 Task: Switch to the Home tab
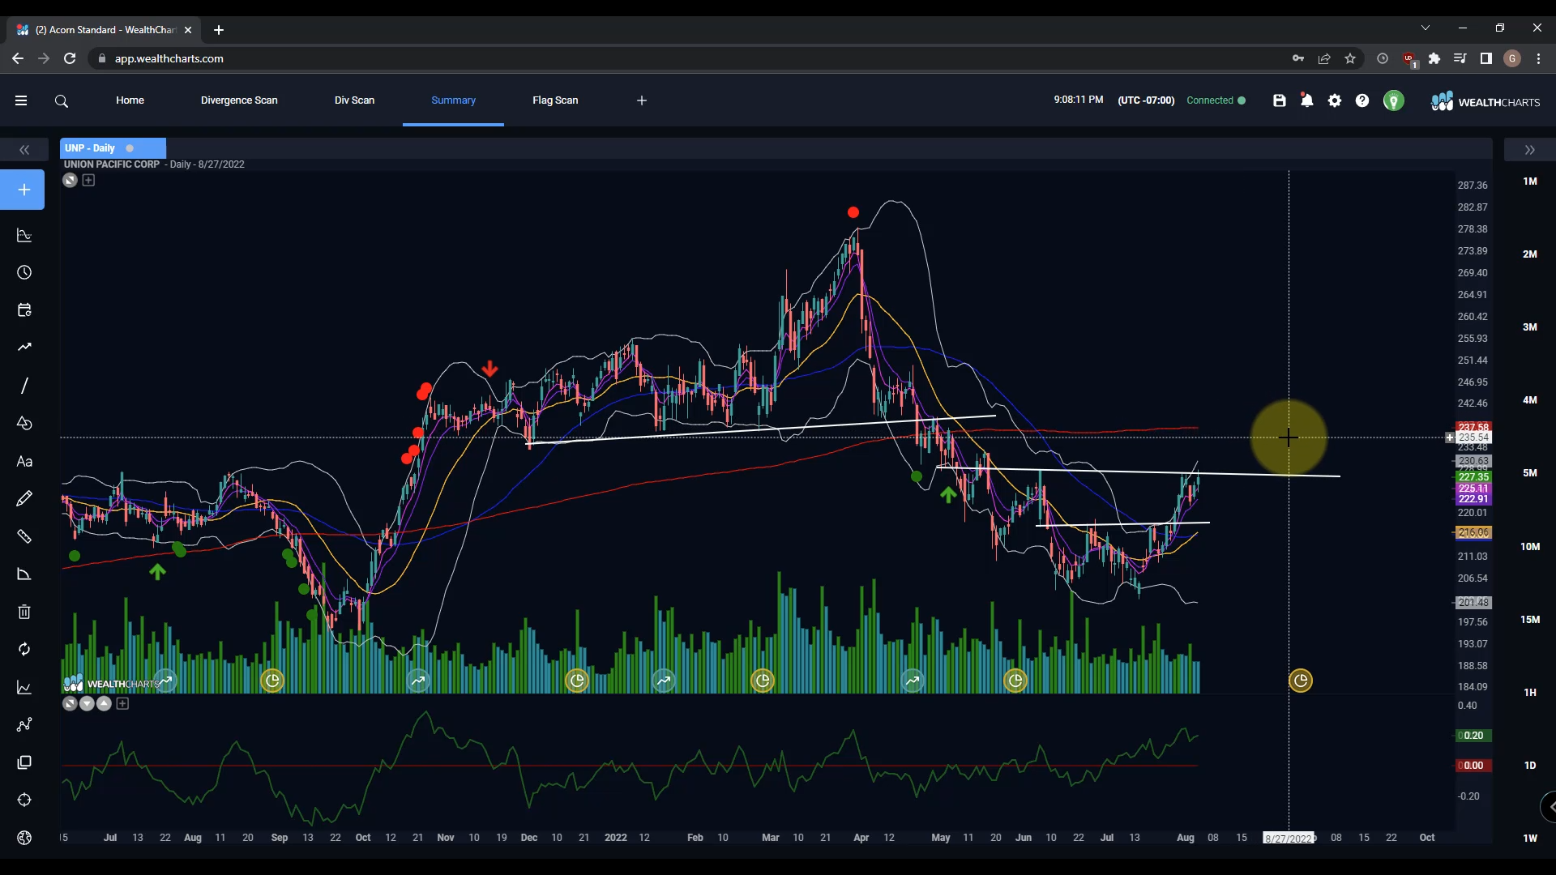tap(130, 100)
